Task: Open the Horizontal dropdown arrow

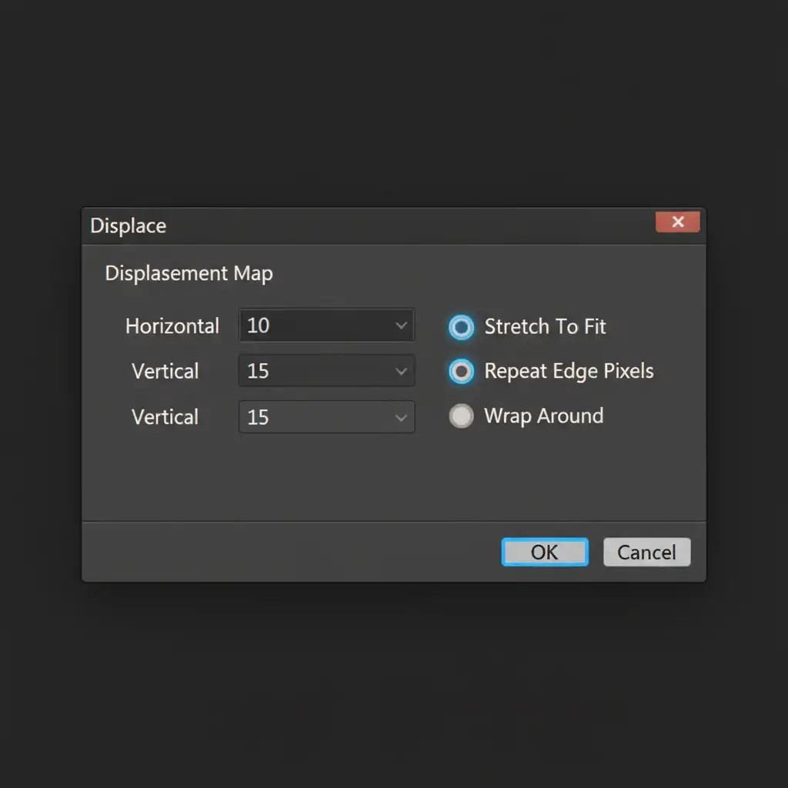Action: 401,326
